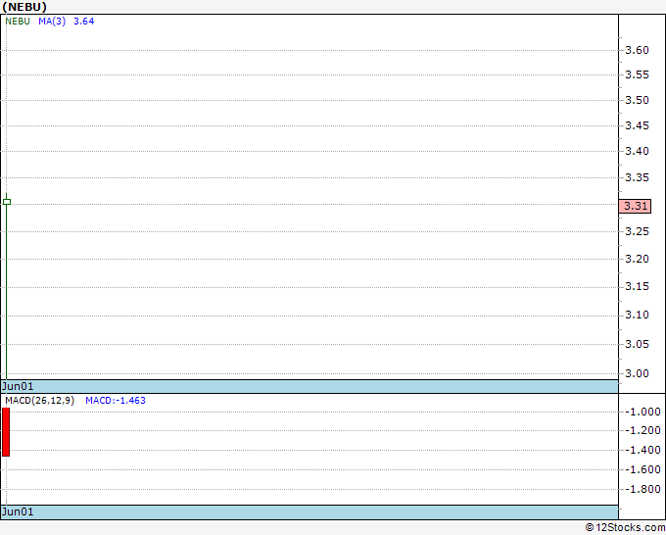Click the 3.50 price gridline label

[638, 100]
